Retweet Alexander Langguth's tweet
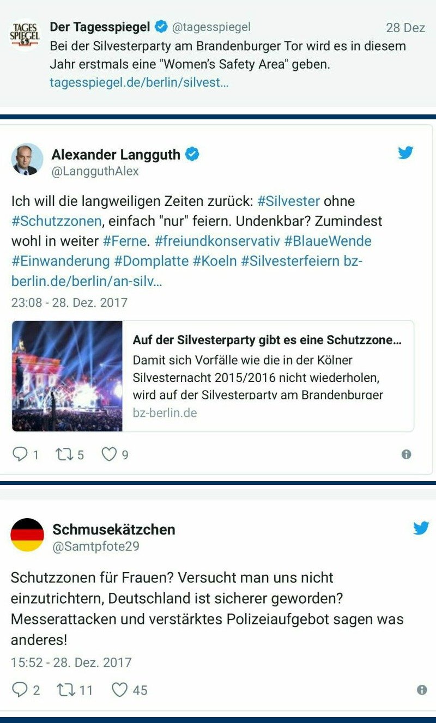 click(64, 454)
